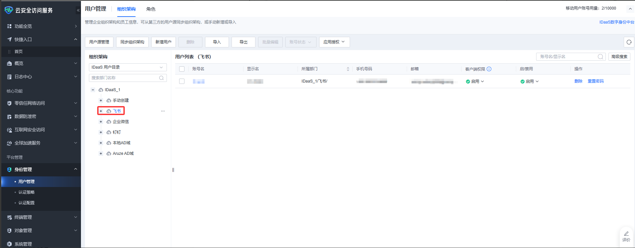Screen dimensions: 635x248
Task: Click the panel divider resize handle
Action: [173, 170]
